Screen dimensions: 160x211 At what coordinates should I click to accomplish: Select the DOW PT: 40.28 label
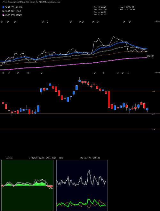point(13,15)
